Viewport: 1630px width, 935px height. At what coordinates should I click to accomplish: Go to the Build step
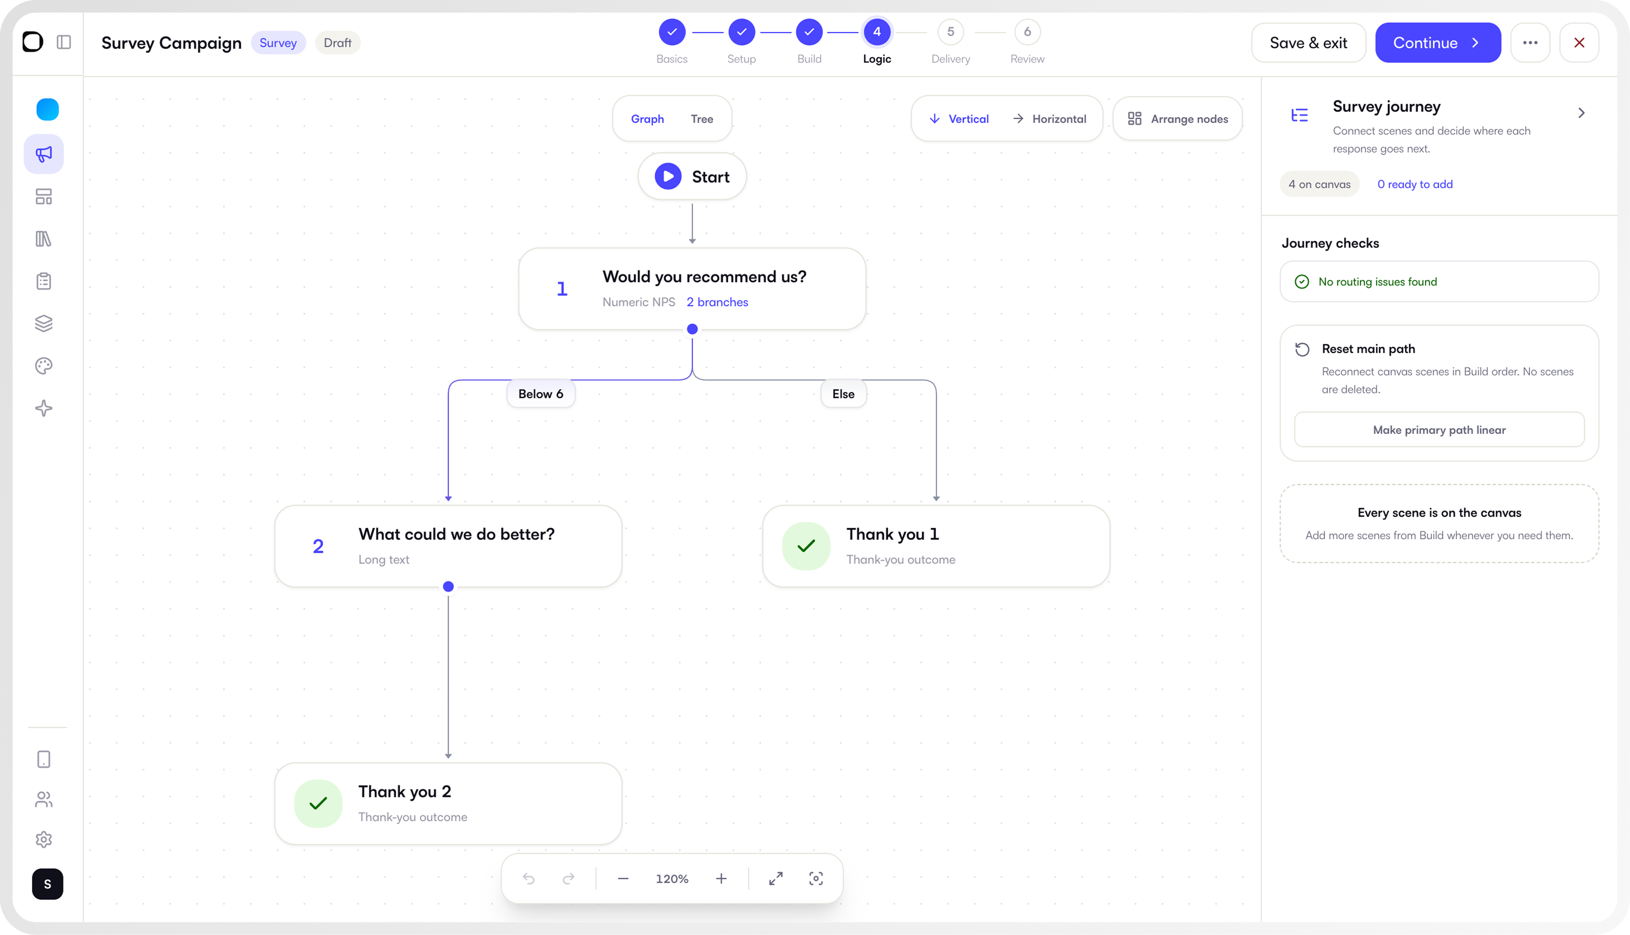(809, 41)
